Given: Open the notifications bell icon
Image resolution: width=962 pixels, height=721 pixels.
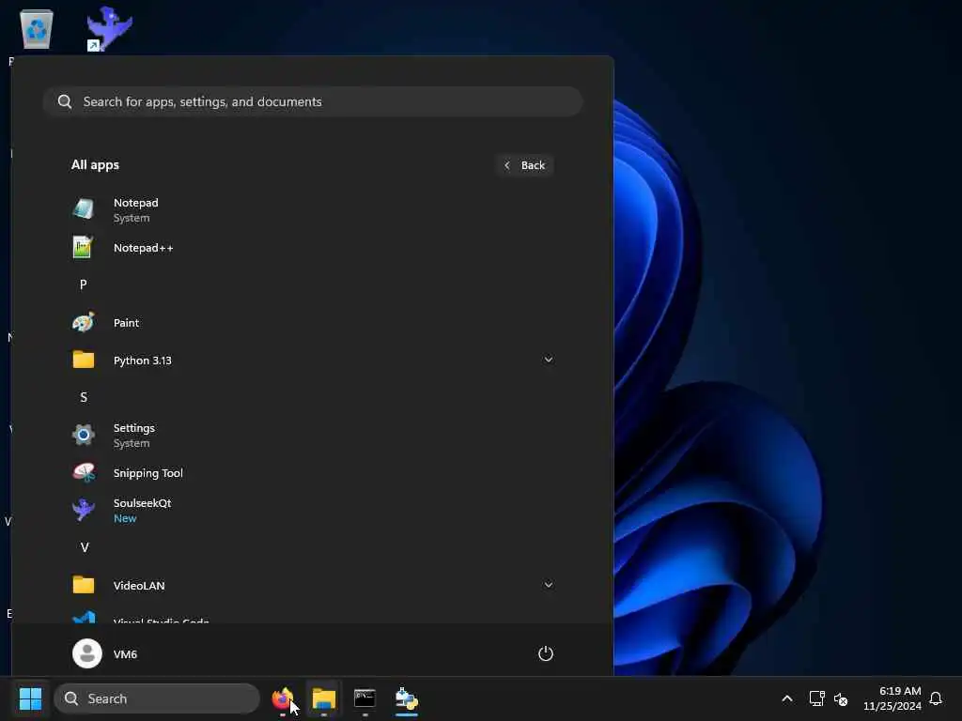Looking at the screenshot, I should click(936, 698).
